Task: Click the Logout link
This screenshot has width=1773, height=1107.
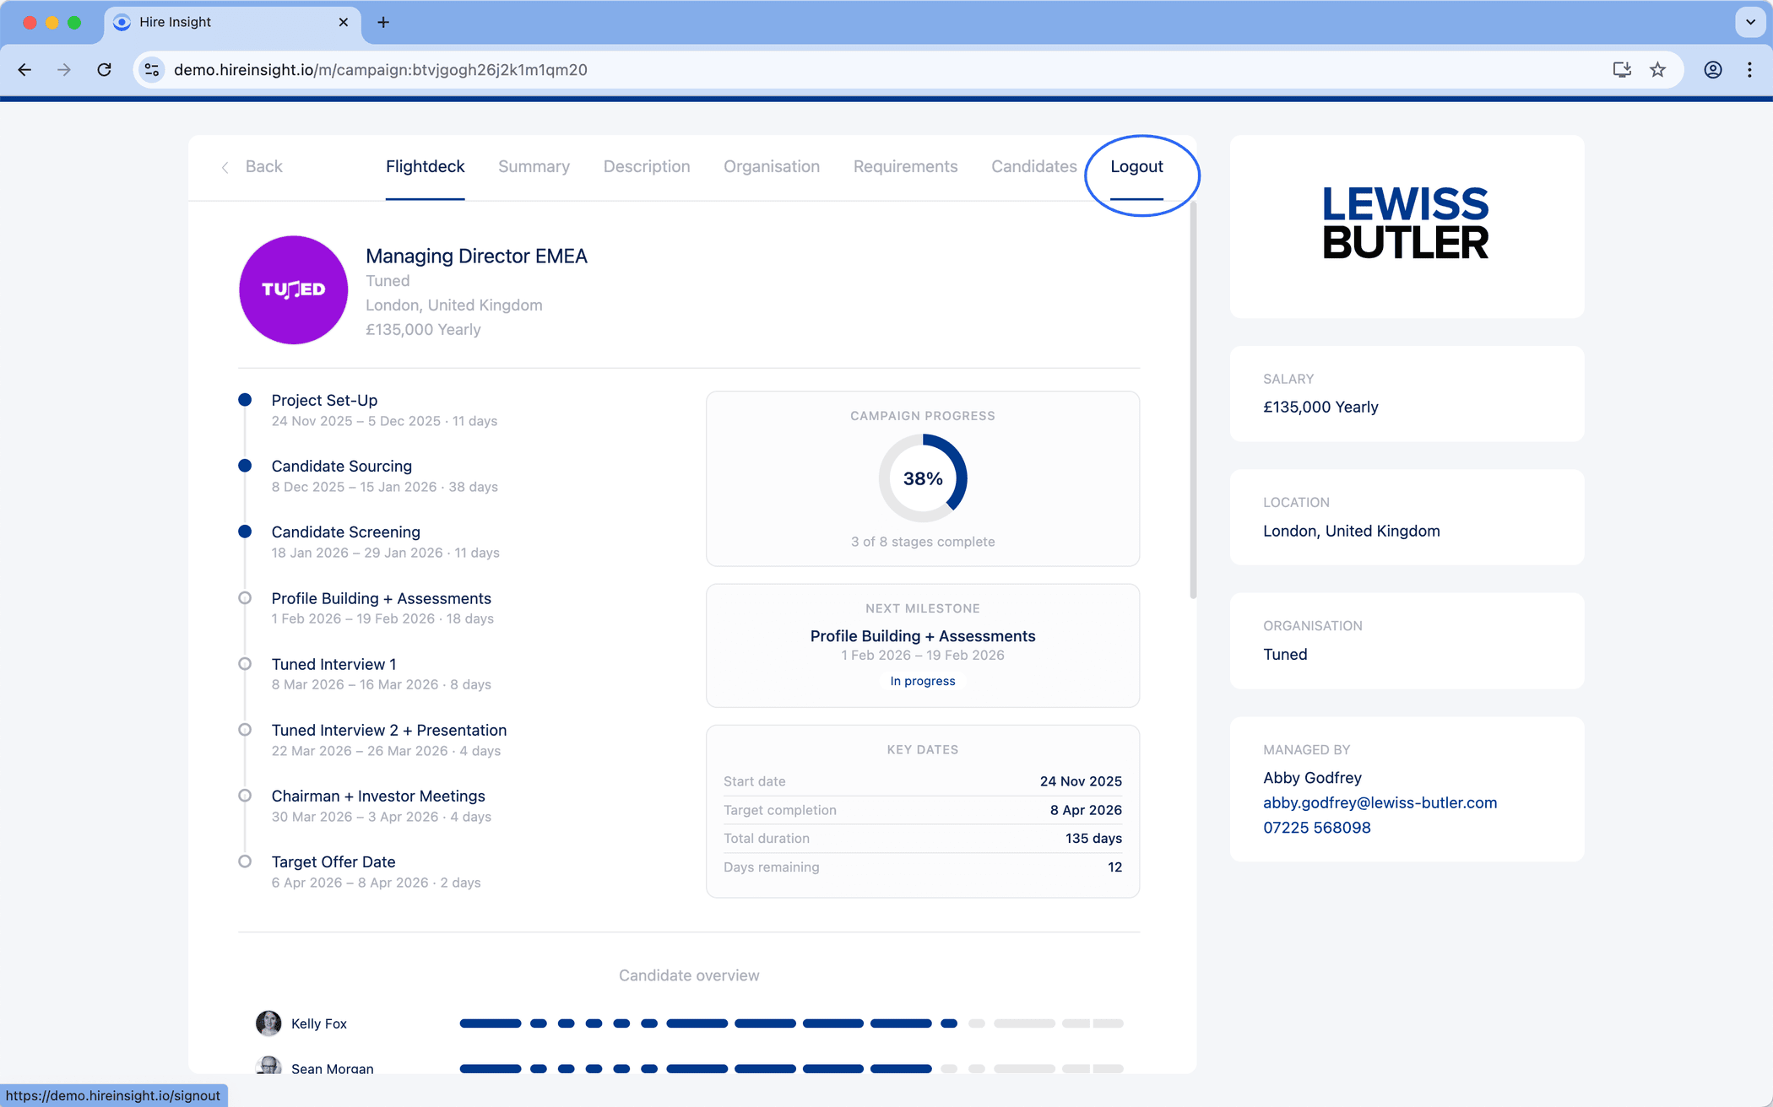Action: (1136, 166)
